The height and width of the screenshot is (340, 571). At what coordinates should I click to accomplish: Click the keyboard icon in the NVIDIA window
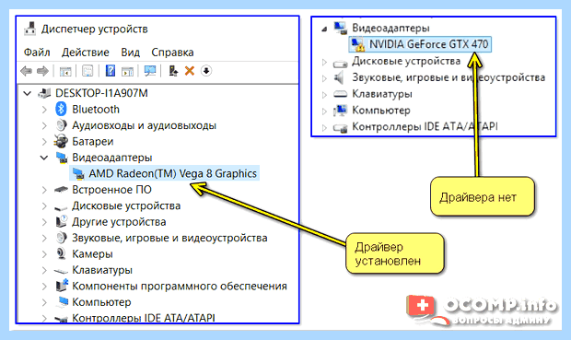(x=340, y=94)
